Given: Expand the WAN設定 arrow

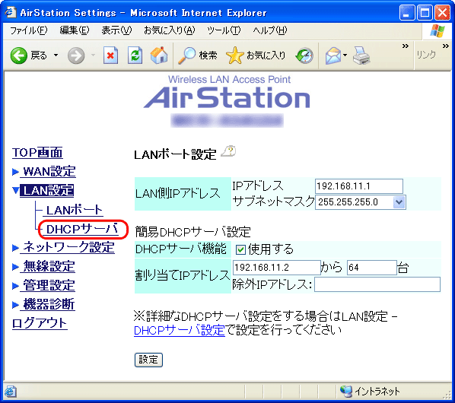Looking at the screenshot, I should (15, 172).
